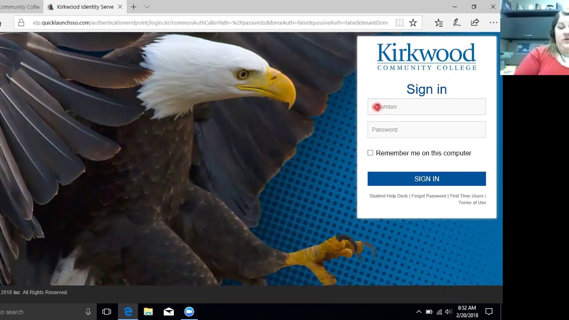The width and height of the screenshot is (569, 320).
Task: Open the favorites hub icon
Action: coord(439,23)
